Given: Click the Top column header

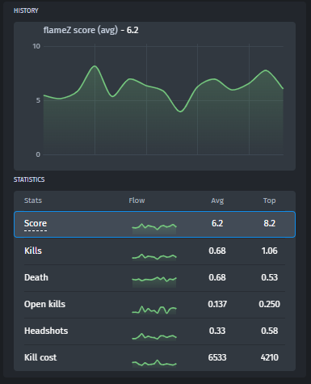Looking at the screenshot, I should click(x=269, y=200).
